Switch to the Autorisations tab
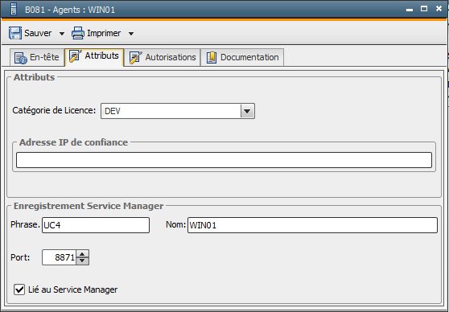 pyautogui.click(x=163, y=58)
